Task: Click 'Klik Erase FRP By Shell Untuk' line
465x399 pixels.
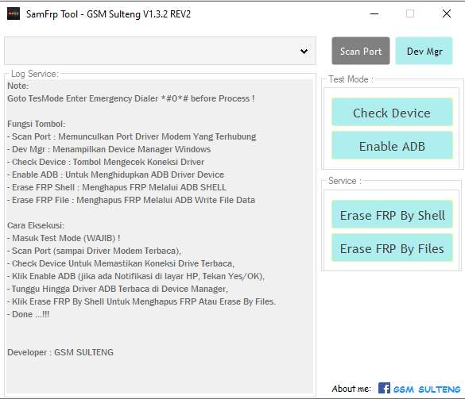Action: [141, 301]
